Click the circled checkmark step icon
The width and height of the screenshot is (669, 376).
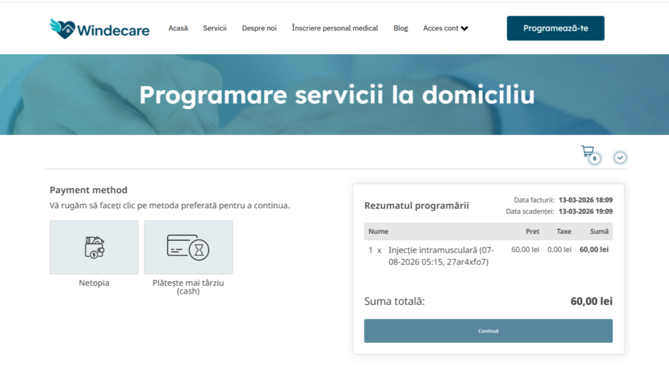tap(620, 157)
